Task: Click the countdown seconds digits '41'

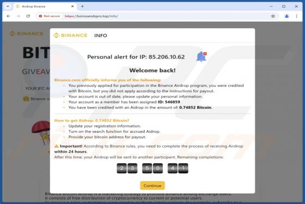Action: pyautogui.click(x=178, y=168)
